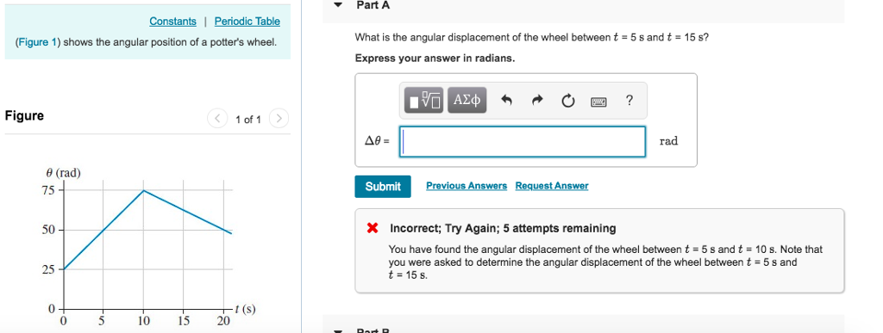The image size is (883, 333).
Task: Focus the Δθ answer input field
Action: pyautogui.click(x=523, y=141)
